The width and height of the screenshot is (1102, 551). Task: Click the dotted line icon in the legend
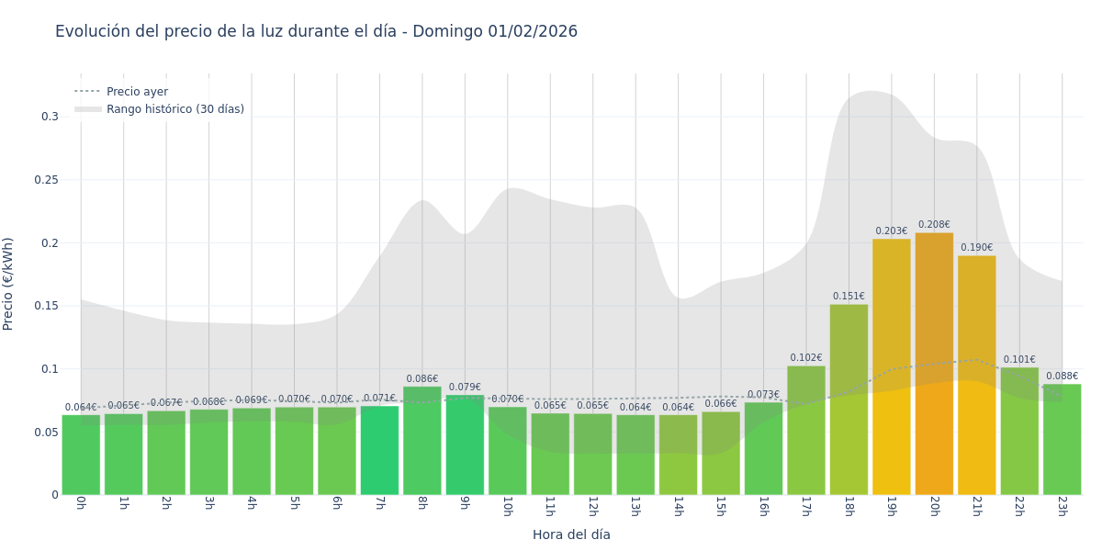[87, 92]
